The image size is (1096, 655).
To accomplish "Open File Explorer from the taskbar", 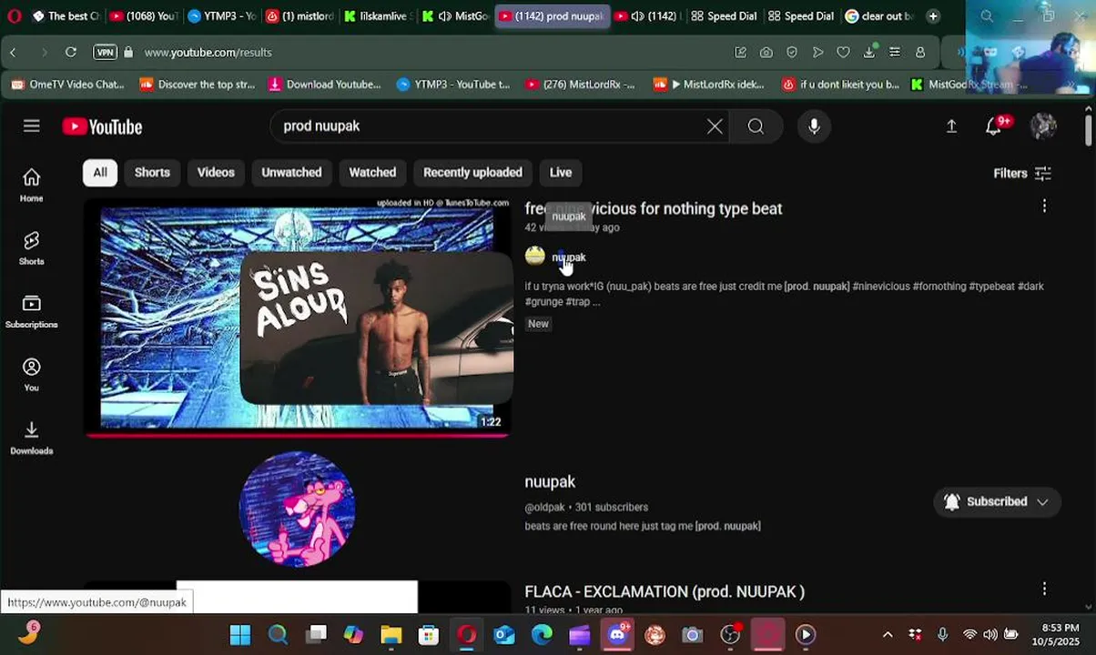I will [x=391, y=635].
